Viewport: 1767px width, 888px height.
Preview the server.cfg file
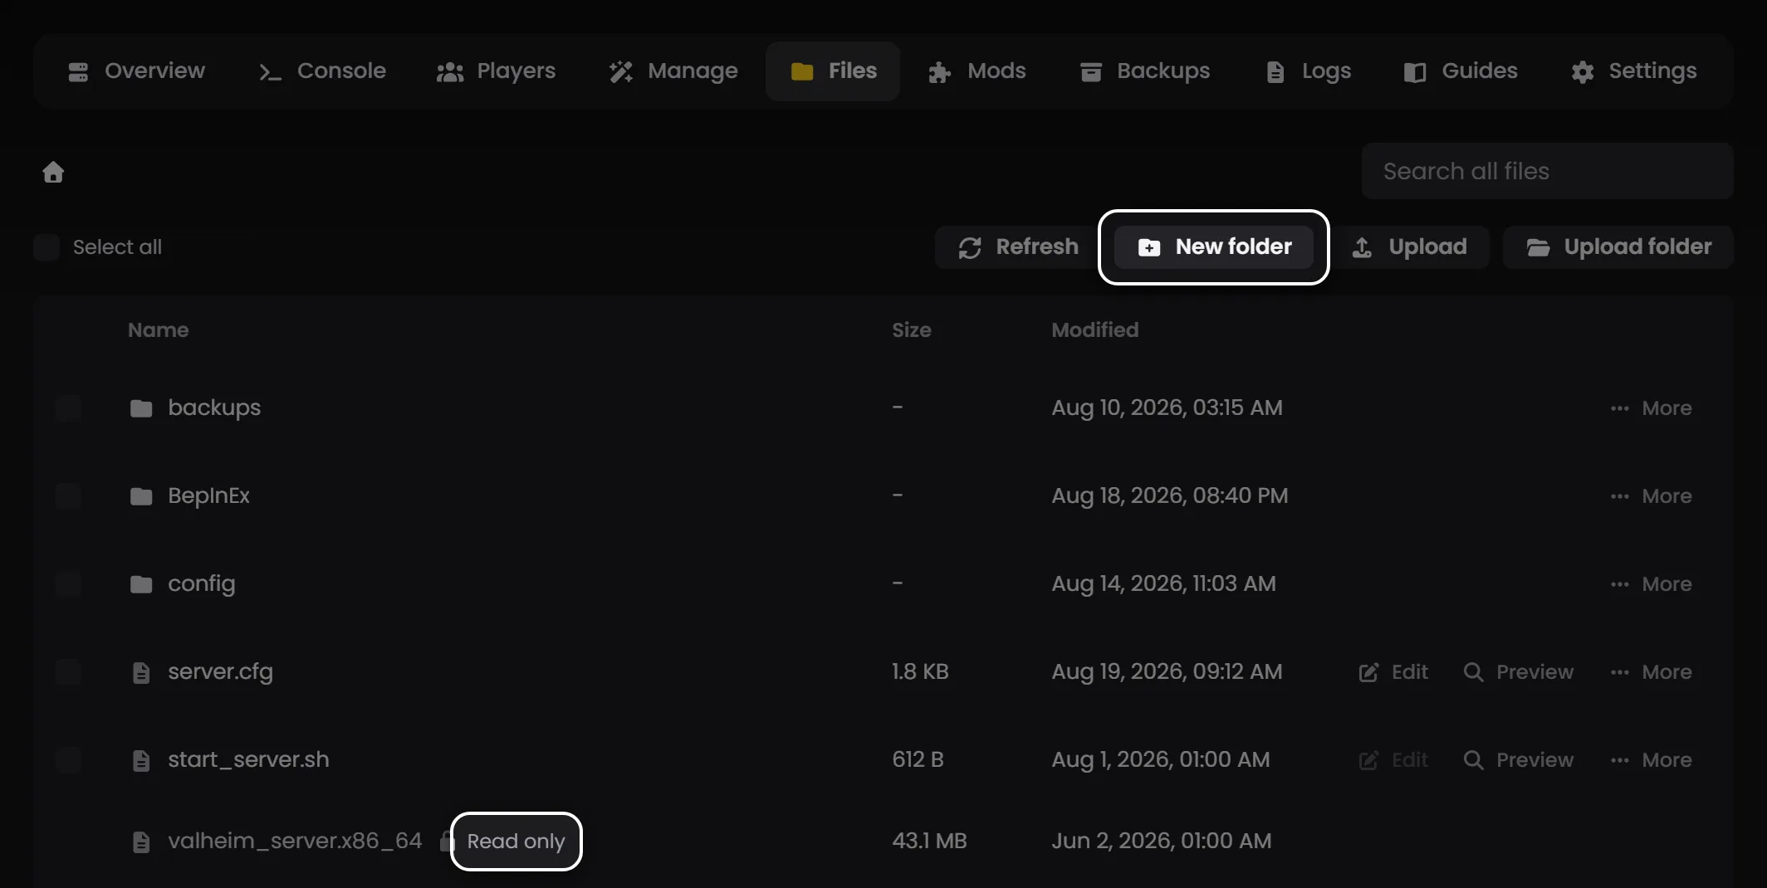(1519, 672)
